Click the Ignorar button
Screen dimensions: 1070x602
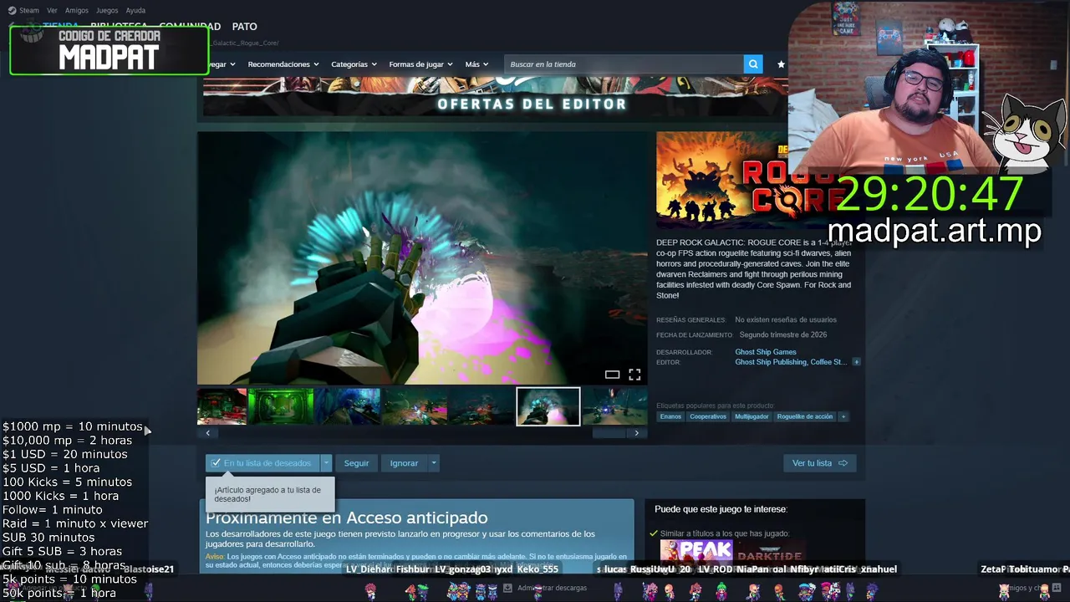pos(404,463)
